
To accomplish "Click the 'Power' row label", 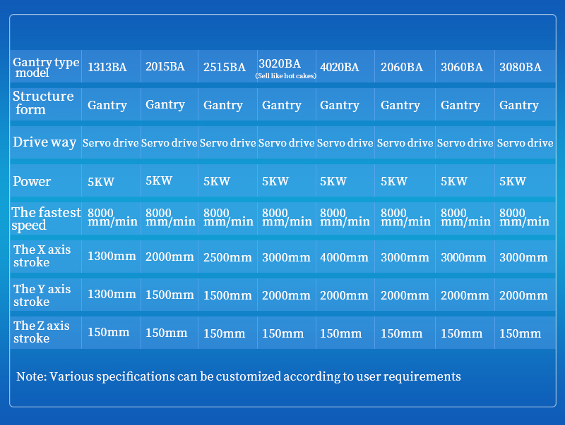I will coord(32,181).
